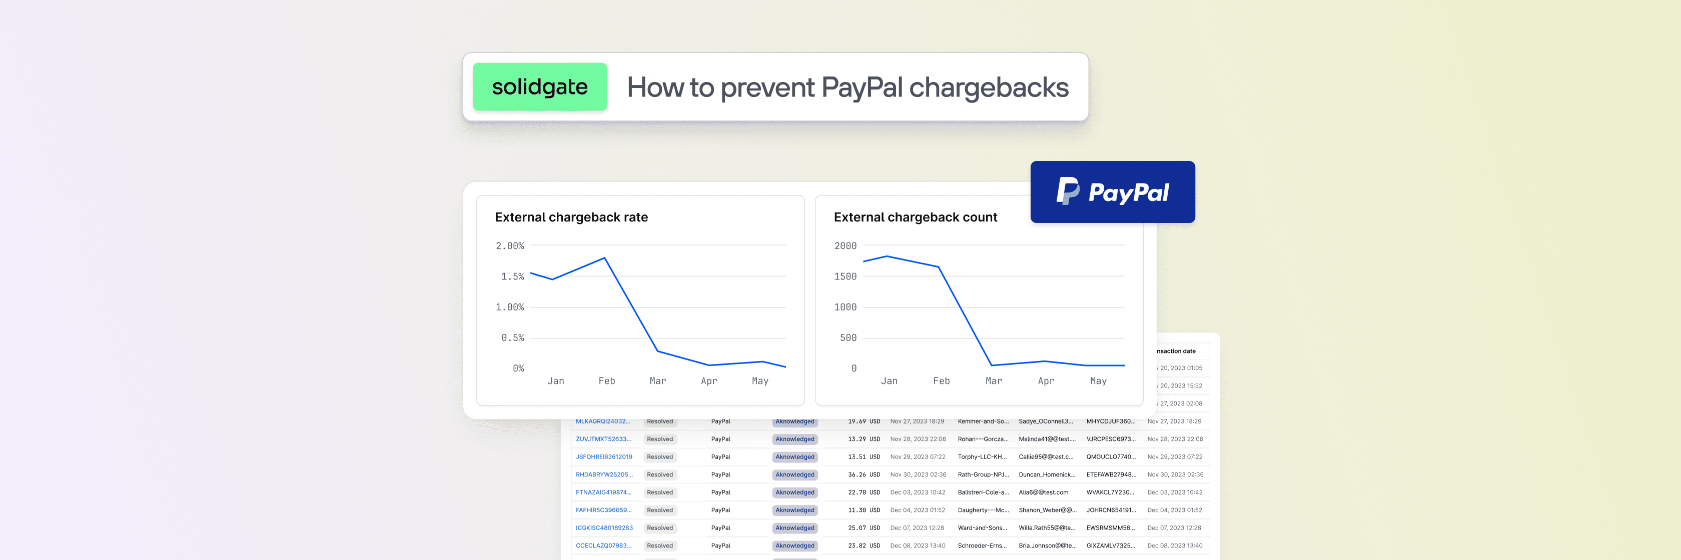Viewport: 1681px width, 560px height.
Task: Click Aknowledged badge in FAFHIR5C396059 row
Action: (x=795, y=510)
